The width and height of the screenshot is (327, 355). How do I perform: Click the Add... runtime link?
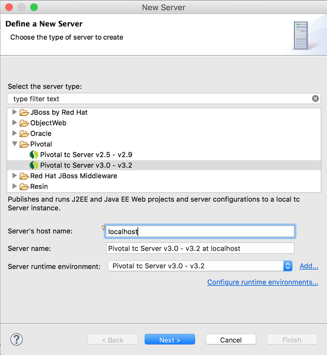coord(309,266)
